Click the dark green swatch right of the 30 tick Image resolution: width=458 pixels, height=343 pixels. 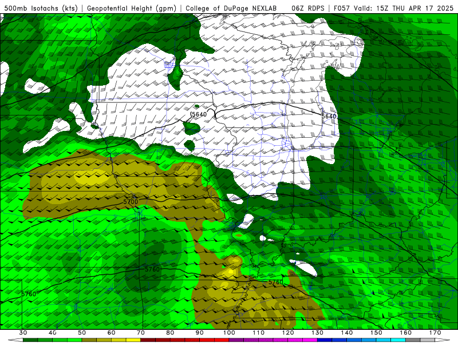click(x=30, y=340)
